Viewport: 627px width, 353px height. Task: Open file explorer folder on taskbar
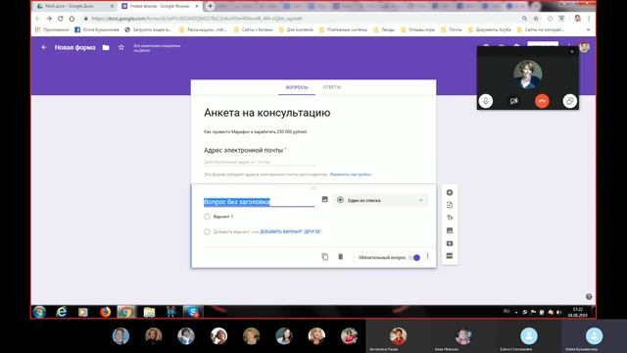pos(149,312)
